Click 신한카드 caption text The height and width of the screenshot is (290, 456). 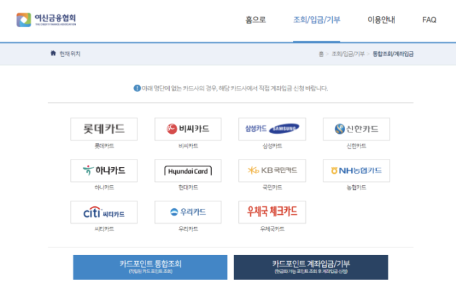357,146
